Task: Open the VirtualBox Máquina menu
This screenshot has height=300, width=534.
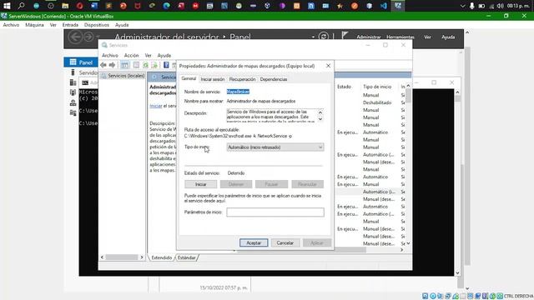Action: coord(34,25)
